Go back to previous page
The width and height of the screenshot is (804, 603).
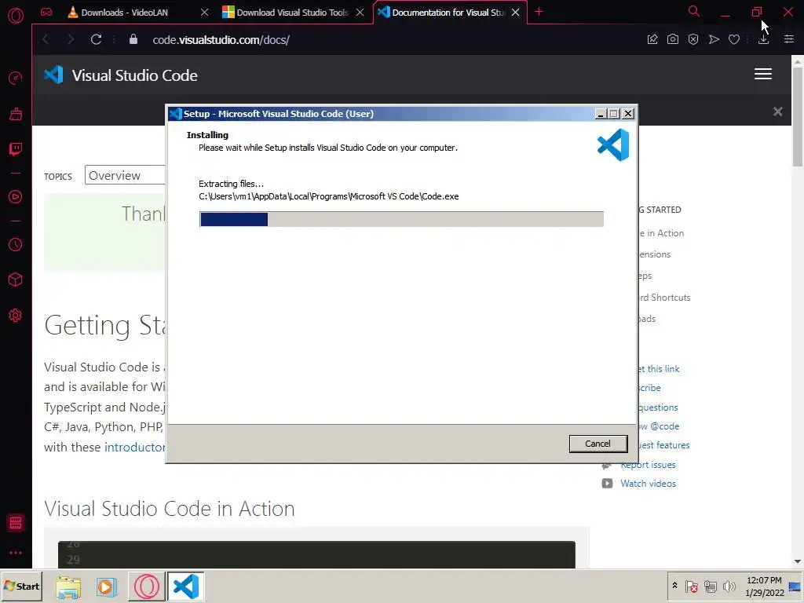[46, 39]
